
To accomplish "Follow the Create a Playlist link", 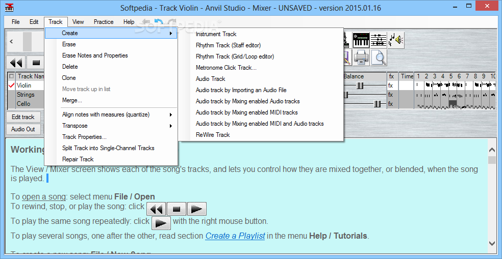I will point(235,236).
